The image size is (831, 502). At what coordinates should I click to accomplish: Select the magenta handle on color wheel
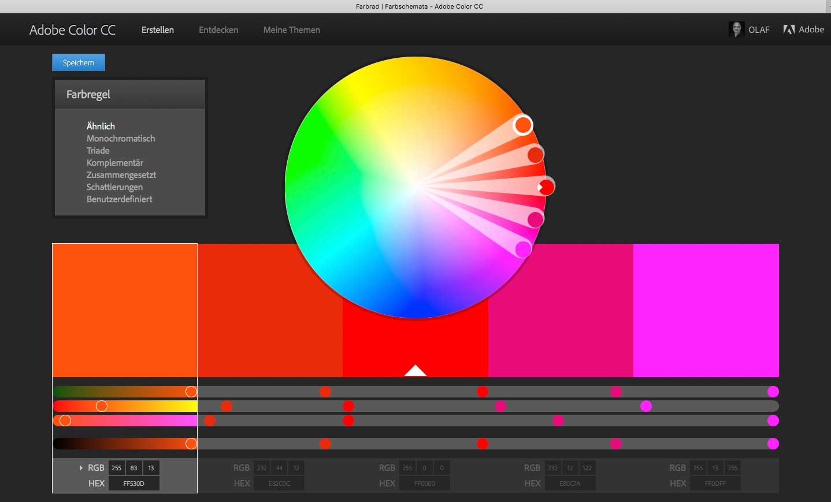click(x=523, y=249)
